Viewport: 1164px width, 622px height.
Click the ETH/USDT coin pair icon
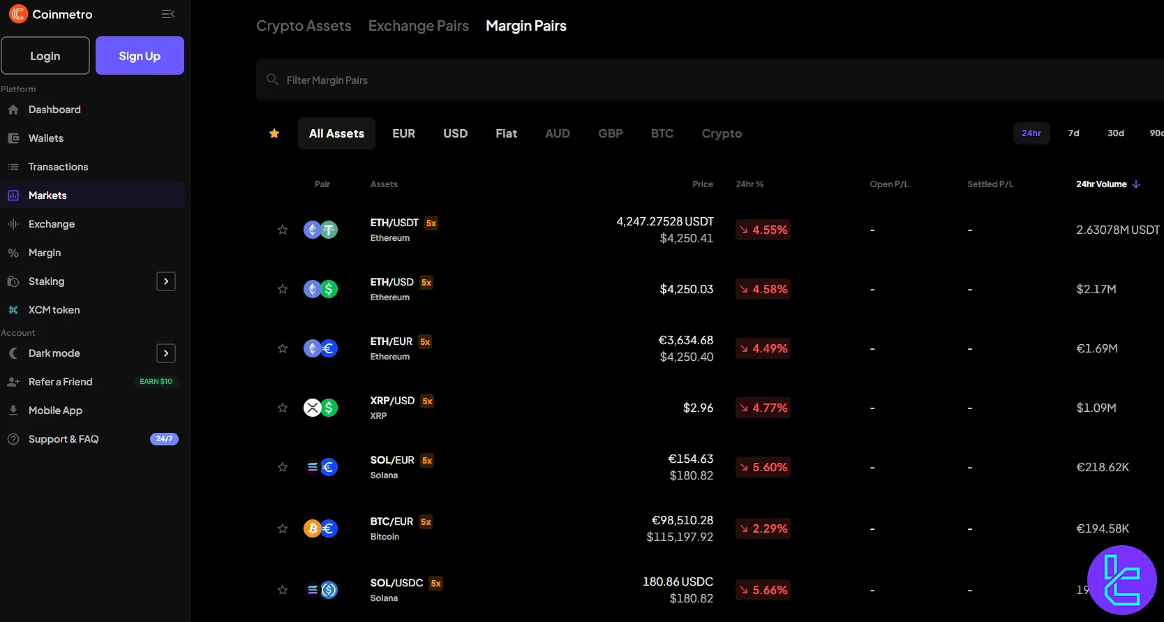pyautogui.click(x=320, y=230)
